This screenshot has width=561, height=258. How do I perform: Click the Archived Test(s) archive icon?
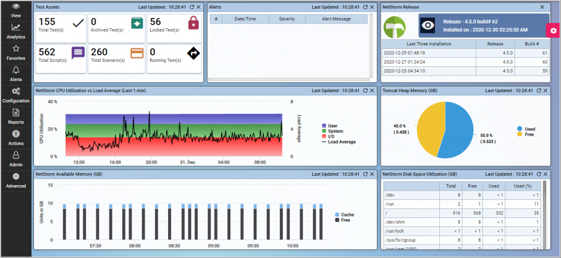coord(137,23)
